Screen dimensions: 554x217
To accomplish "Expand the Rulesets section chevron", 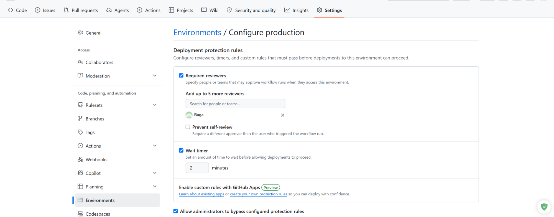I will tap(155, 105).
